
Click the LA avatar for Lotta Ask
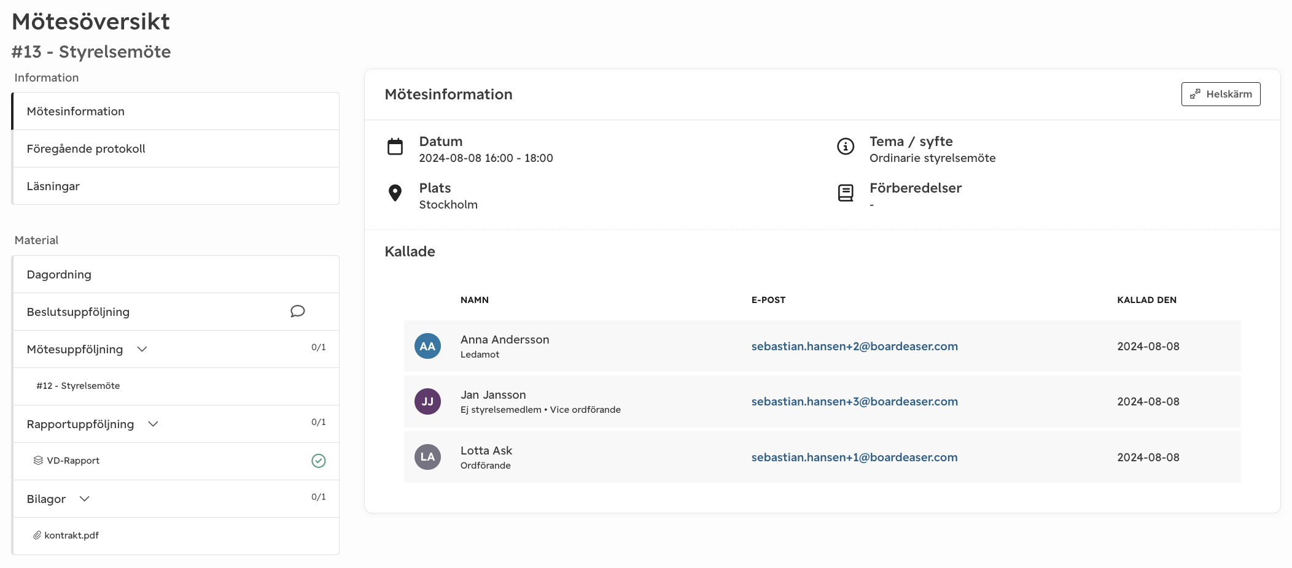tap(427, 457)
